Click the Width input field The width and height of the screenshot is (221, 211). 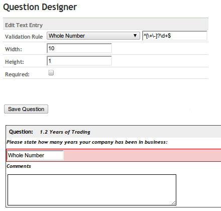[79, 48]
